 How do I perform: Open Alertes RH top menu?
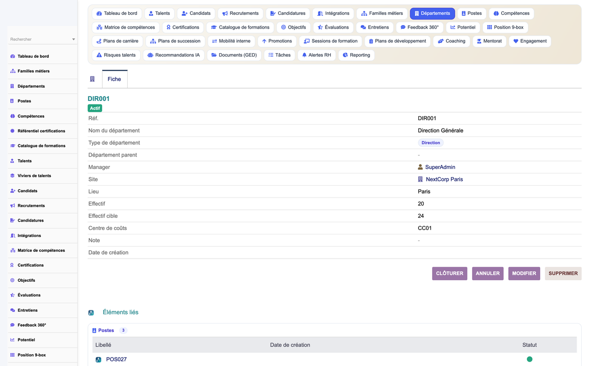[x=316, y=55]
